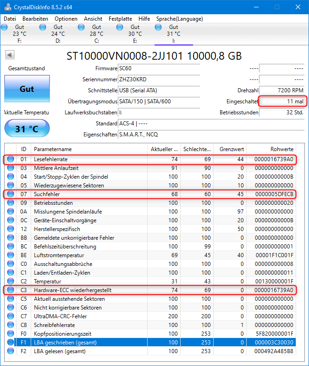Screen dimensions: 309x366
Task: Open the Hilfe menu
Action: click(x=144, y=19)
